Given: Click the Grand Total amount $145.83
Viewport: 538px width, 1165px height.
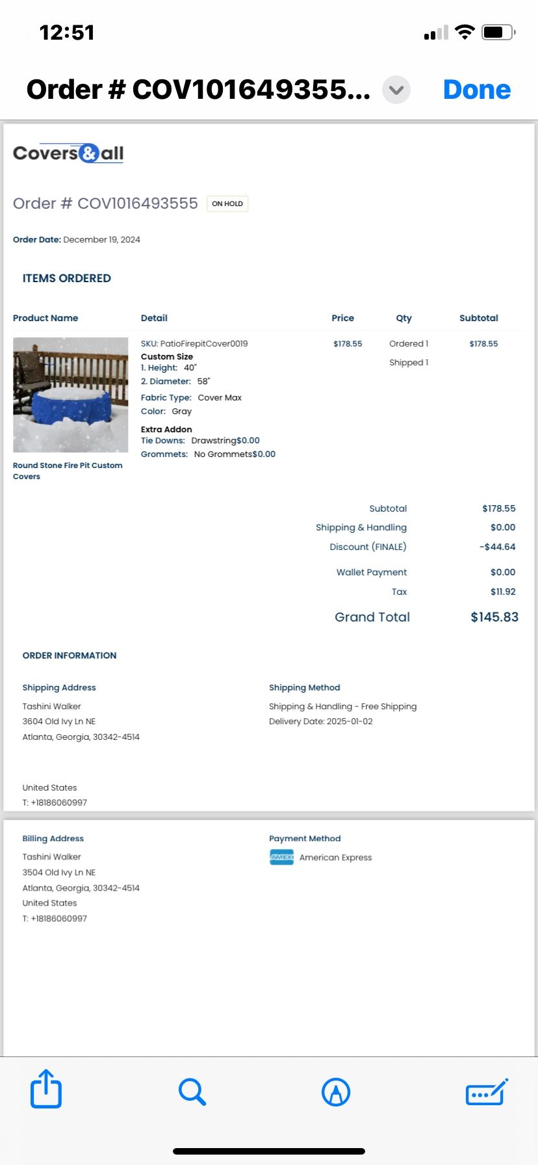Looking at the screenshot, I should pyautogui.click(x=494, y=617).
